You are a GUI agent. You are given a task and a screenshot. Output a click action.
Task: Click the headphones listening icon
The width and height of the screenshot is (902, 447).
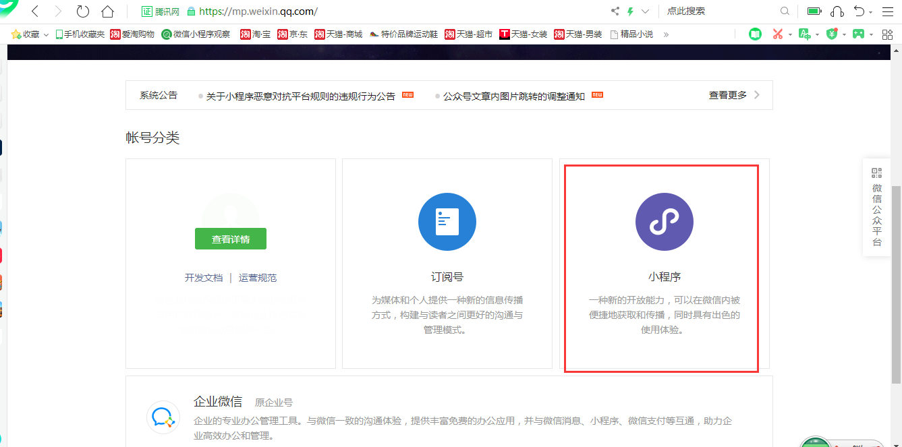[837, 11]
